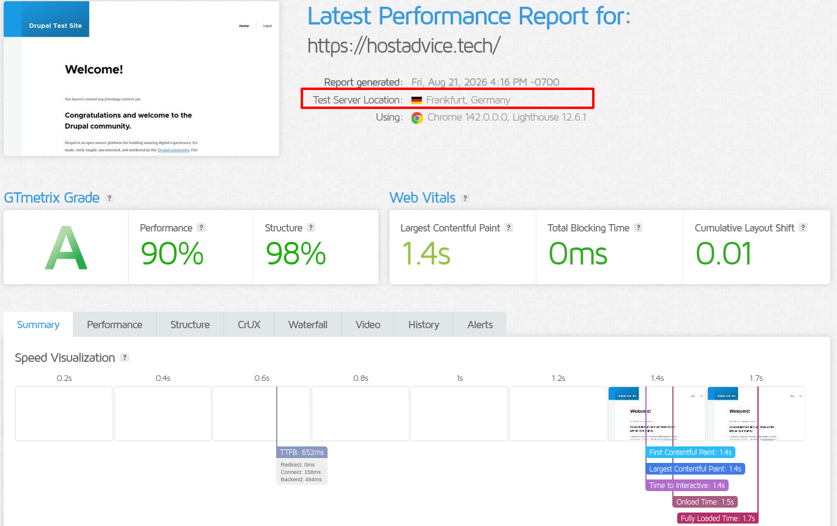This screenshot has width=837, height=526.
Task: Open the CrUX tab
Action: [249, 325]
